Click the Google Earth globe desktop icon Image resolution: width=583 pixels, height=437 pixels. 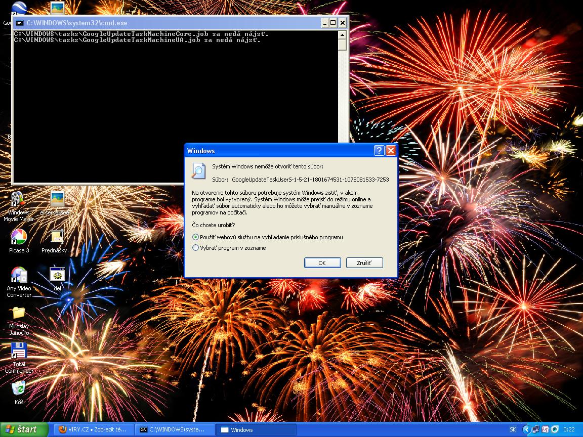pyautogui.click(x=19, y=10)
